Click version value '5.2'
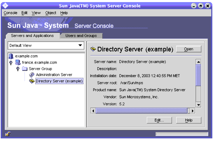Screen dimensions: 213x144 pyautogui.click(x=122, y=104)
